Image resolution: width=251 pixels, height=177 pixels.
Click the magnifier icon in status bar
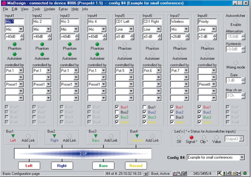coord(179,173)
